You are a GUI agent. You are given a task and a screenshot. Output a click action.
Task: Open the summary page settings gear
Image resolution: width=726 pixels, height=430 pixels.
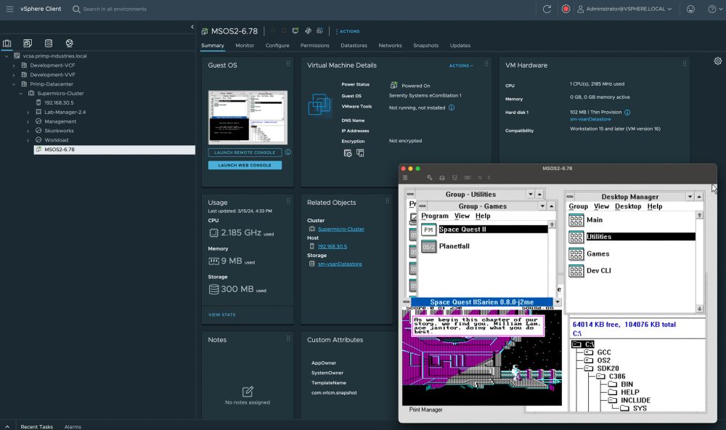[x=718, y=61]
